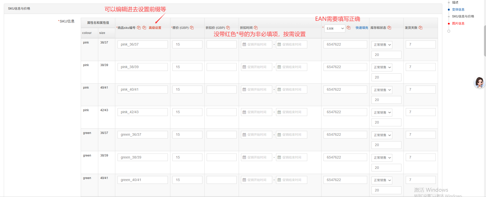486x197 pixels.
Task: Open 正常销售 status dropdown for pink 42/43
Action: click(x=382, y=113)
